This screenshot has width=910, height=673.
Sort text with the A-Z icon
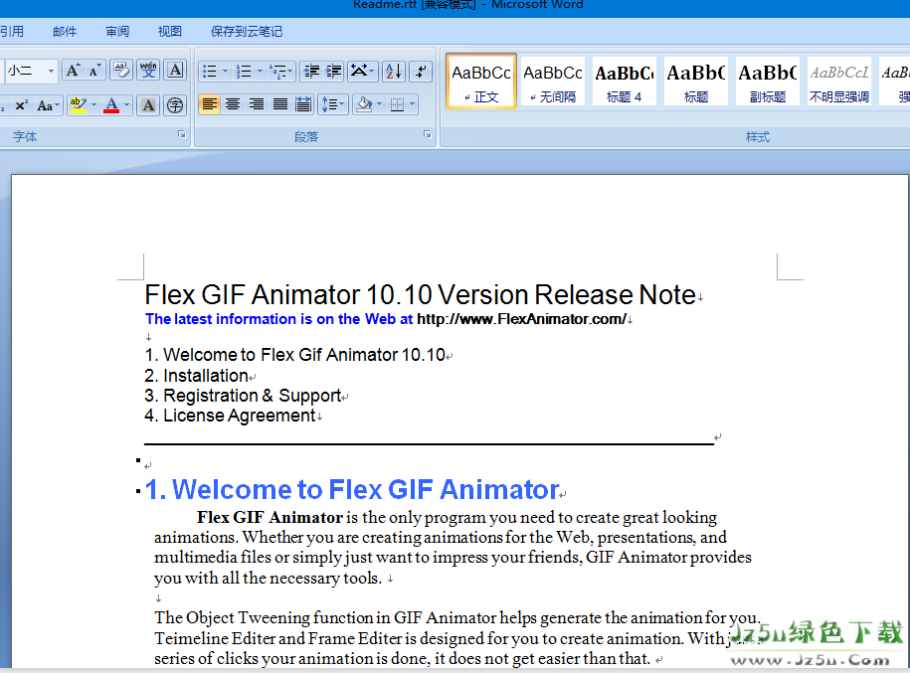394,72
